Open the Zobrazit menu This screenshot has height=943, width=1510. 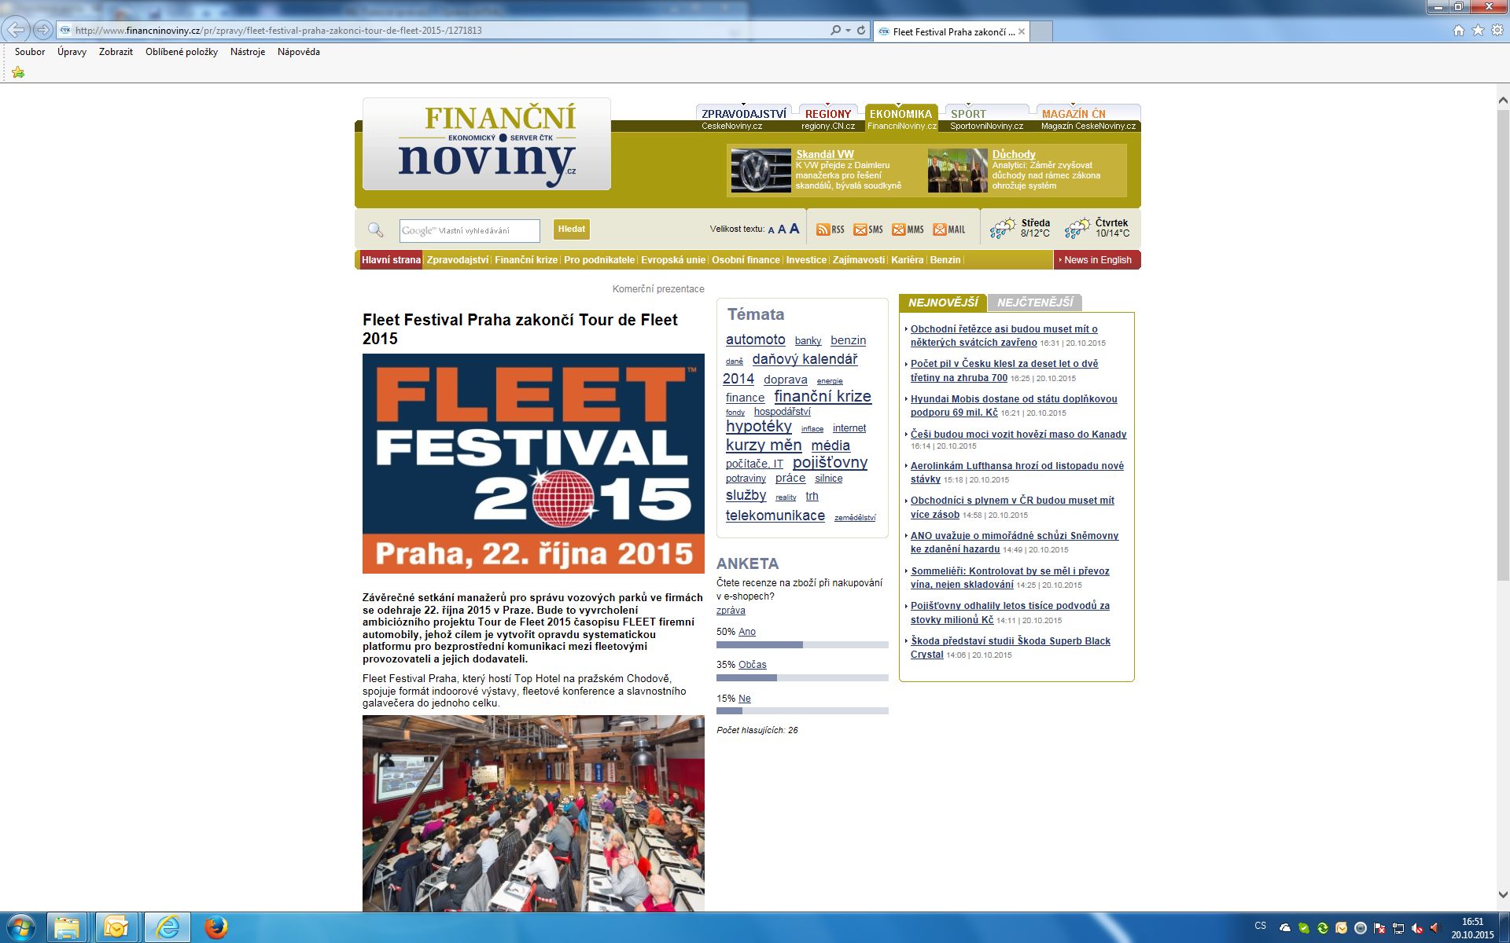(x=116, y=52)
